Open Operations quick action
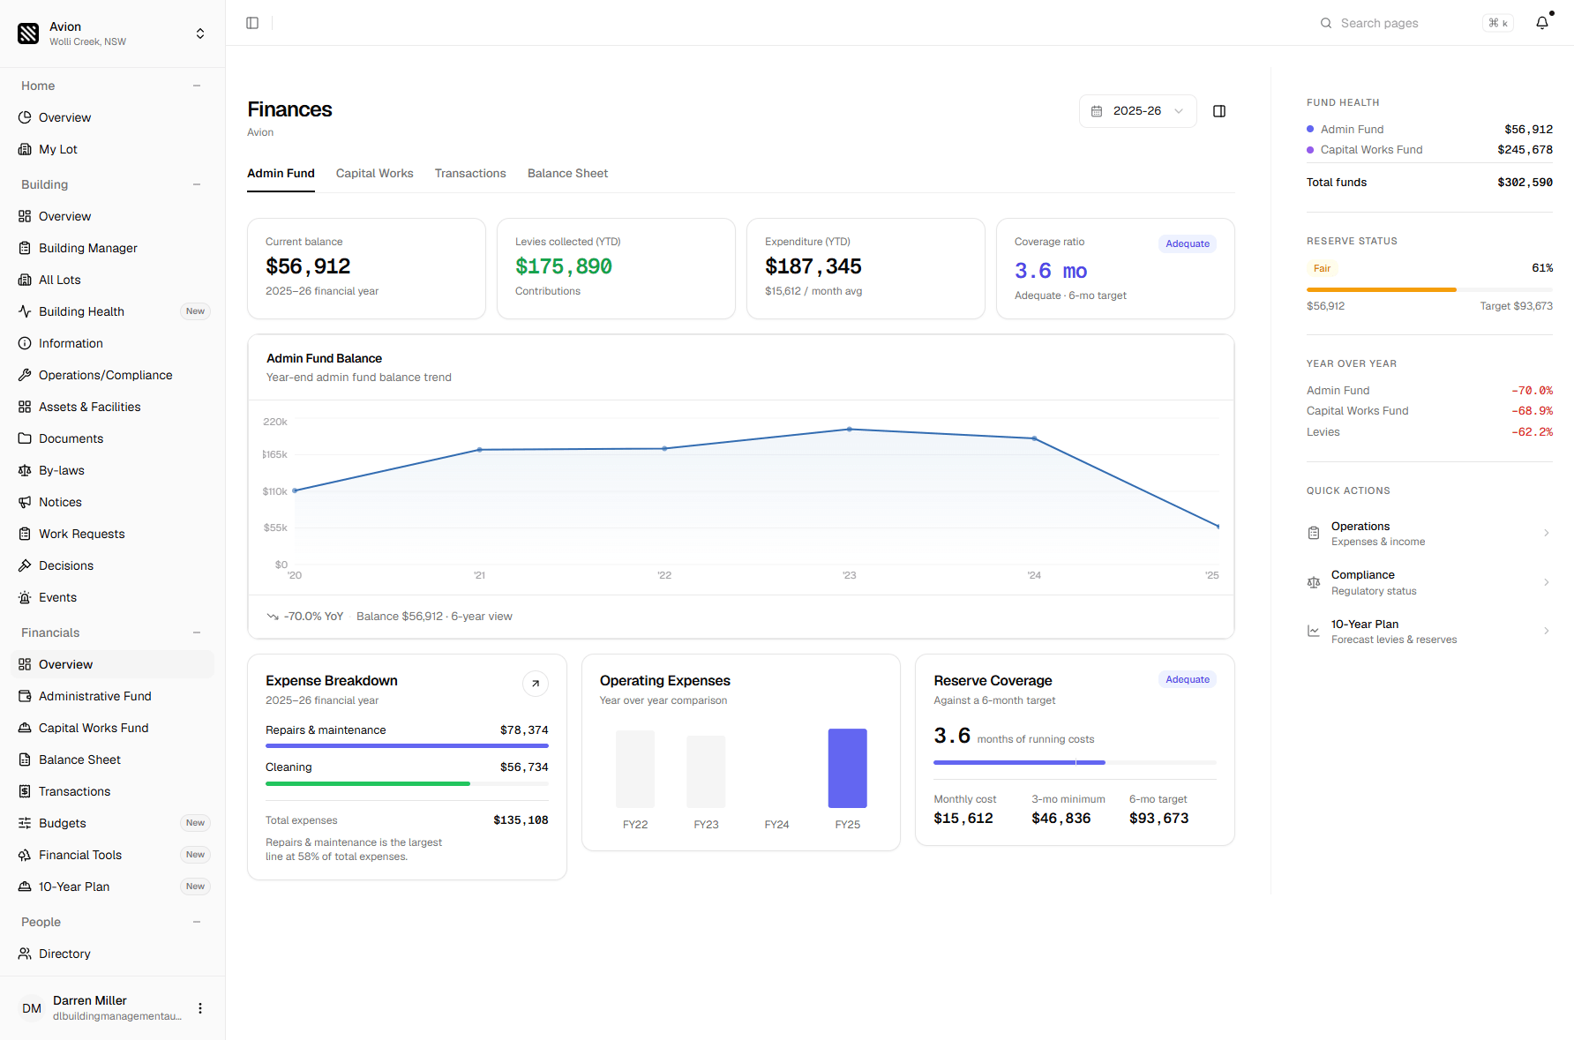 coord(1429,534)
